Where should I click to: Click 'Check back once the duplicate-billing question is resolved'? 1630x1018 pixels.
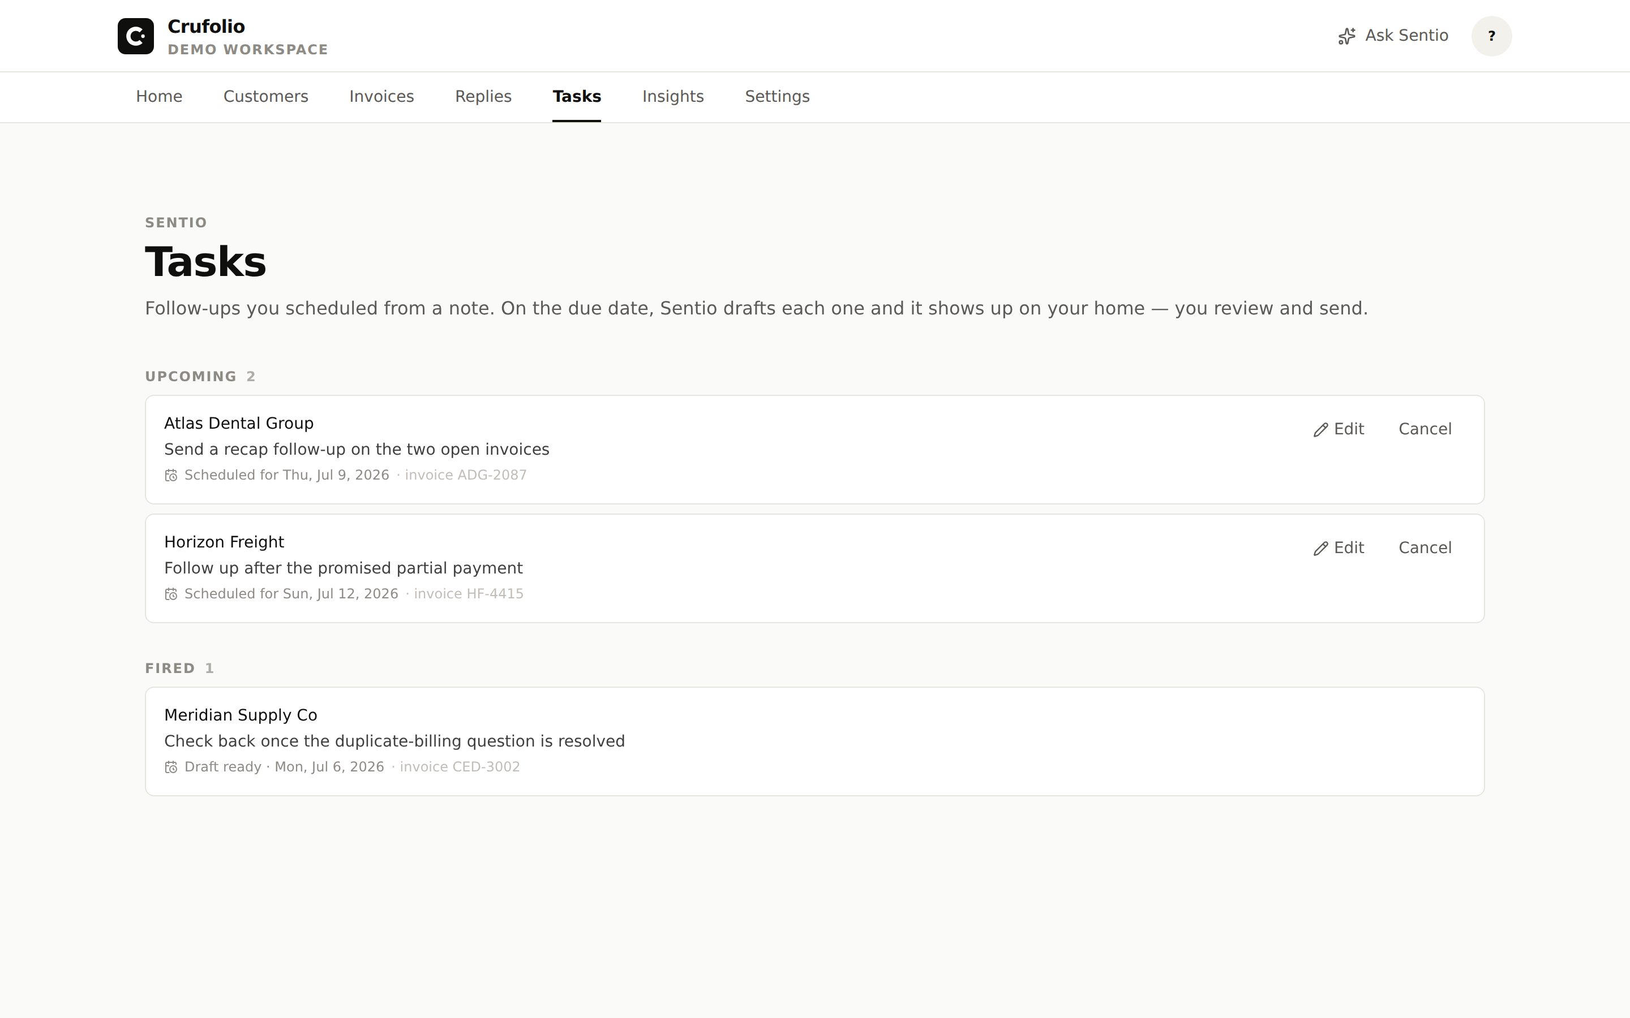(394, 741)
